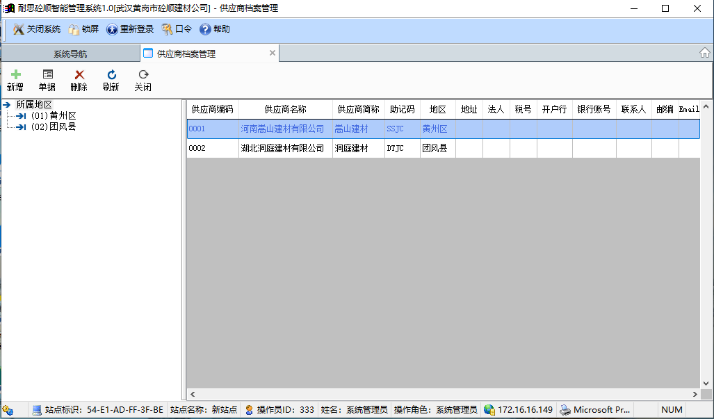
Task: Click the 关闭系统 toolbar button
Action: click(x=38, y=29)
